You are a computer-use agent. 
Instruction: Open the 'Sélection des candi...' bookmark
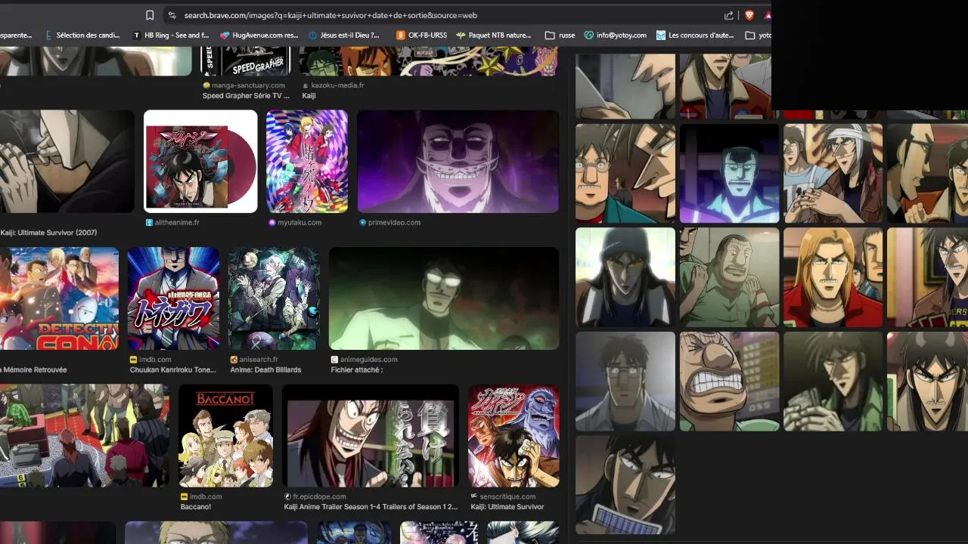82,35
